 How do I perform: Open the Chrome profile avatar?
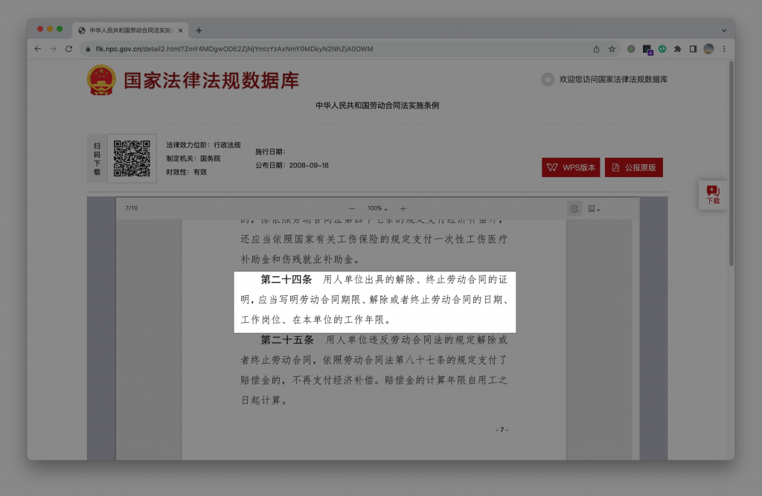709,49
